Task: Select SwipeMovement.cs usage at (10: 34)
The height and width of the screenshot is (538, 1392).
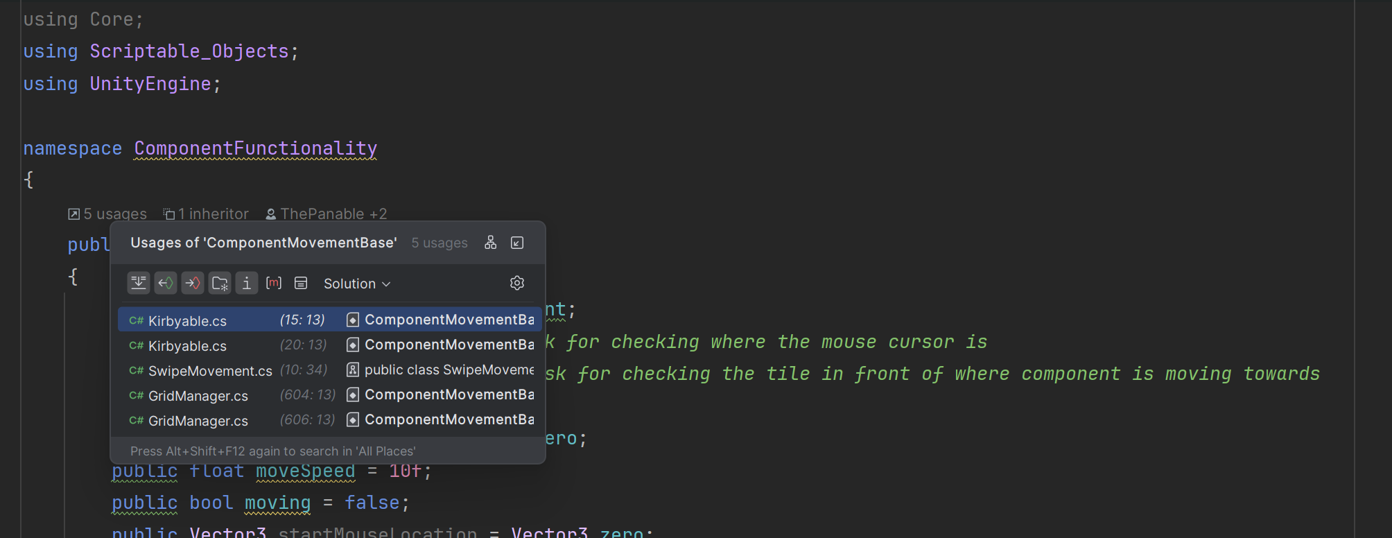Action: 329,370
